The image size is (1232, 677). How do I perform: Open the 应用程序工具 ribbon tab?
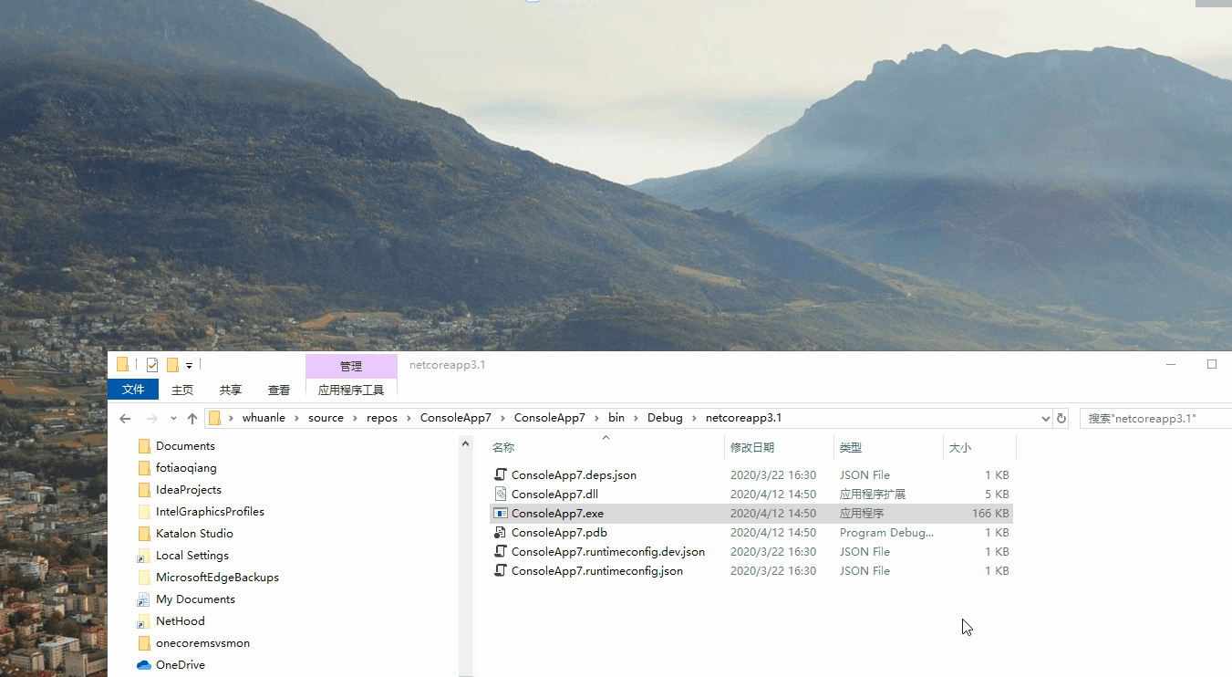[x=351, y=390]
